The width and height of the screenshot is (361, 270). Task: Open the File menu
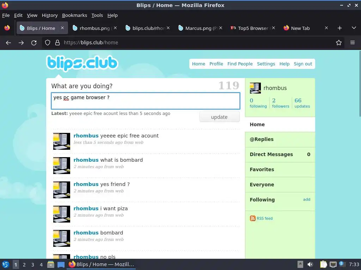(x=6, y=15)
